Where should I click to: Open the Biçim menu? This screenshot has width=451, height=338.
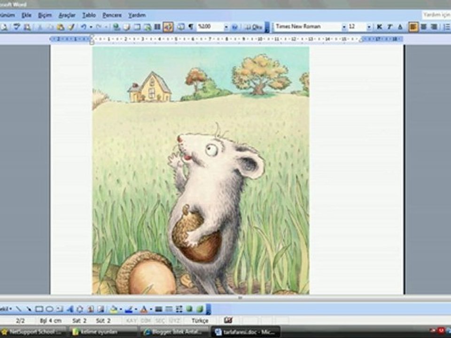click(45, 15)
